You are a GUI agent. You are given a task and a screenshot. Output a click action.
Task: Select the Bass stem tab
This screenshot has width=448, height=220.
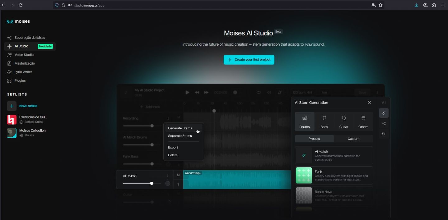pos(324,122)
